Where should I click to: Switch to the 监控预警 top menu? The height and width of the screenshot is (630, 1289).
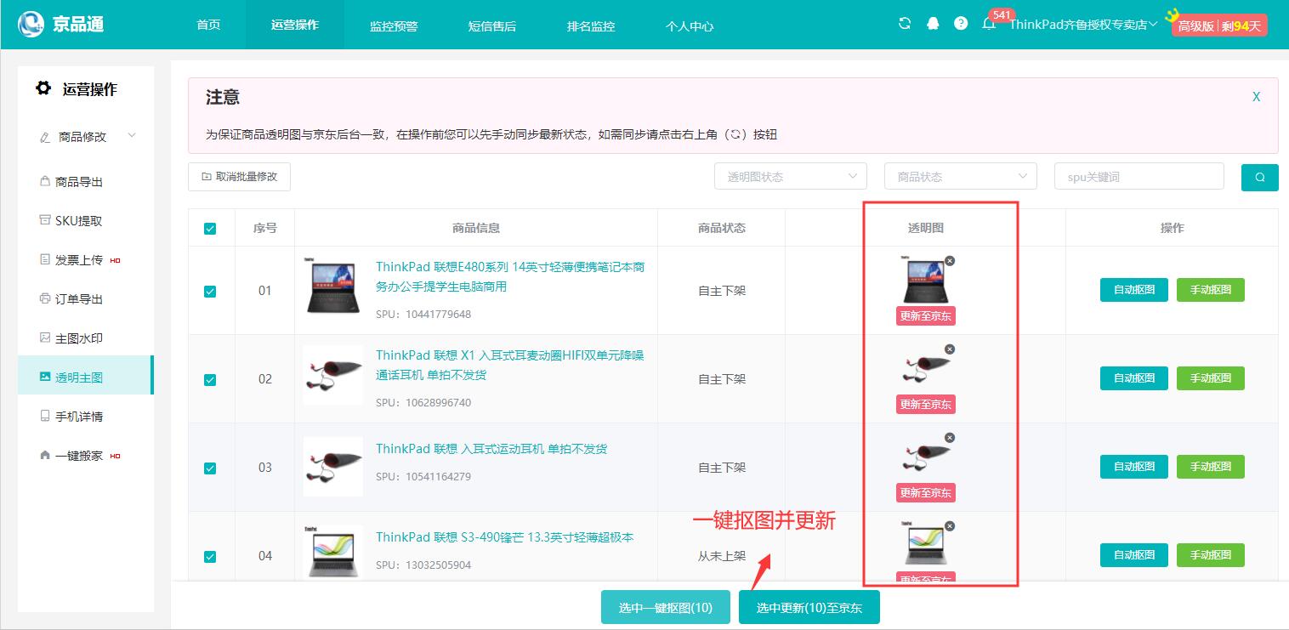[x=394, y=26]
